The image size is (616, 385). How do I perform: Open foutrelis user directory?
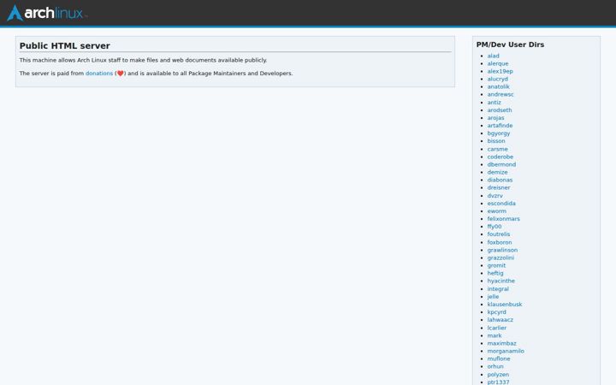click(499, 234)
